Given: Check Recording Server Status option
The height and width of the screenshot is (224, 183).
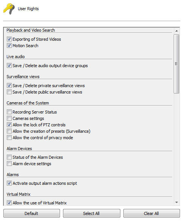Looking at the screenshot, I should coord(9,112).
